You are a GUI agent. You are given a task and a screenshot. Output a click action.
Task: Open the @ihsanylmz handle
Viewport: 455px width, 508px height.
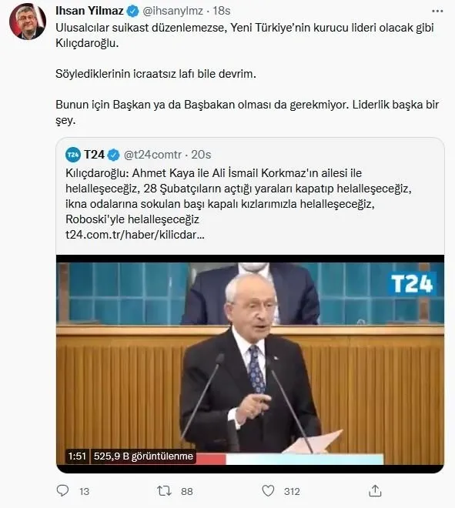(172, 11)
